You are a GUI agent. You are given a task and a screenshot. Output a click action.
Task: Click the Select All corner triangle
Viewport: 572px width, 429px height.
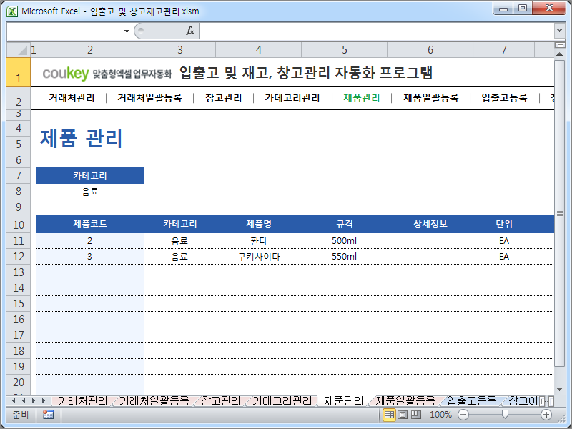[19, 49]
